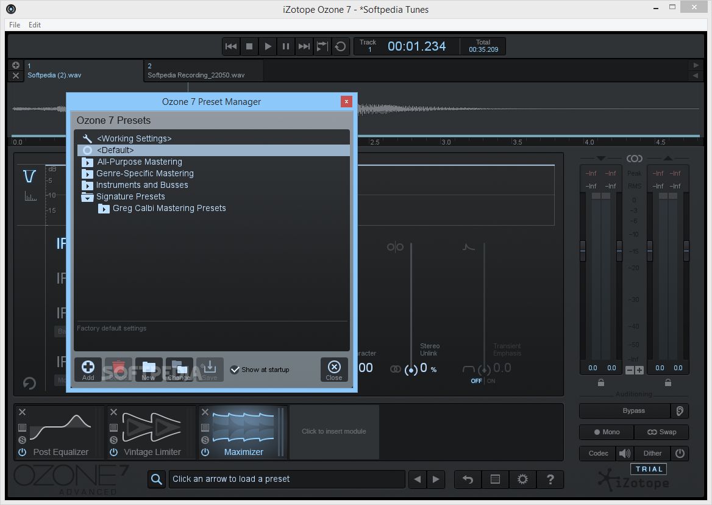712x505 pixels.
Task: Click Swap channels button
Action: tap(661, 432)
